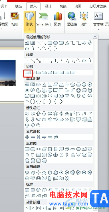Screen dimensions: 109x212
Task: Choose the down arrow in 最近使用的形状
Action: point(90,43)
